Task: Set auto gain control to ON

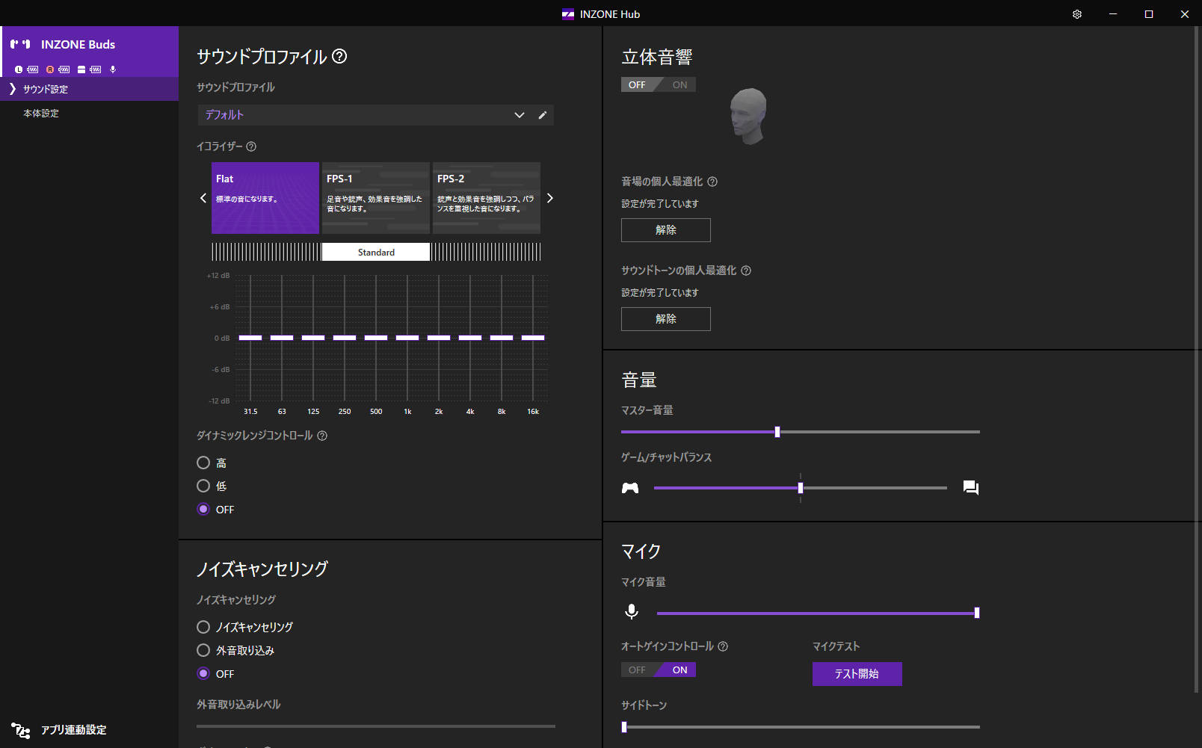Action: (x=679, y=670)
